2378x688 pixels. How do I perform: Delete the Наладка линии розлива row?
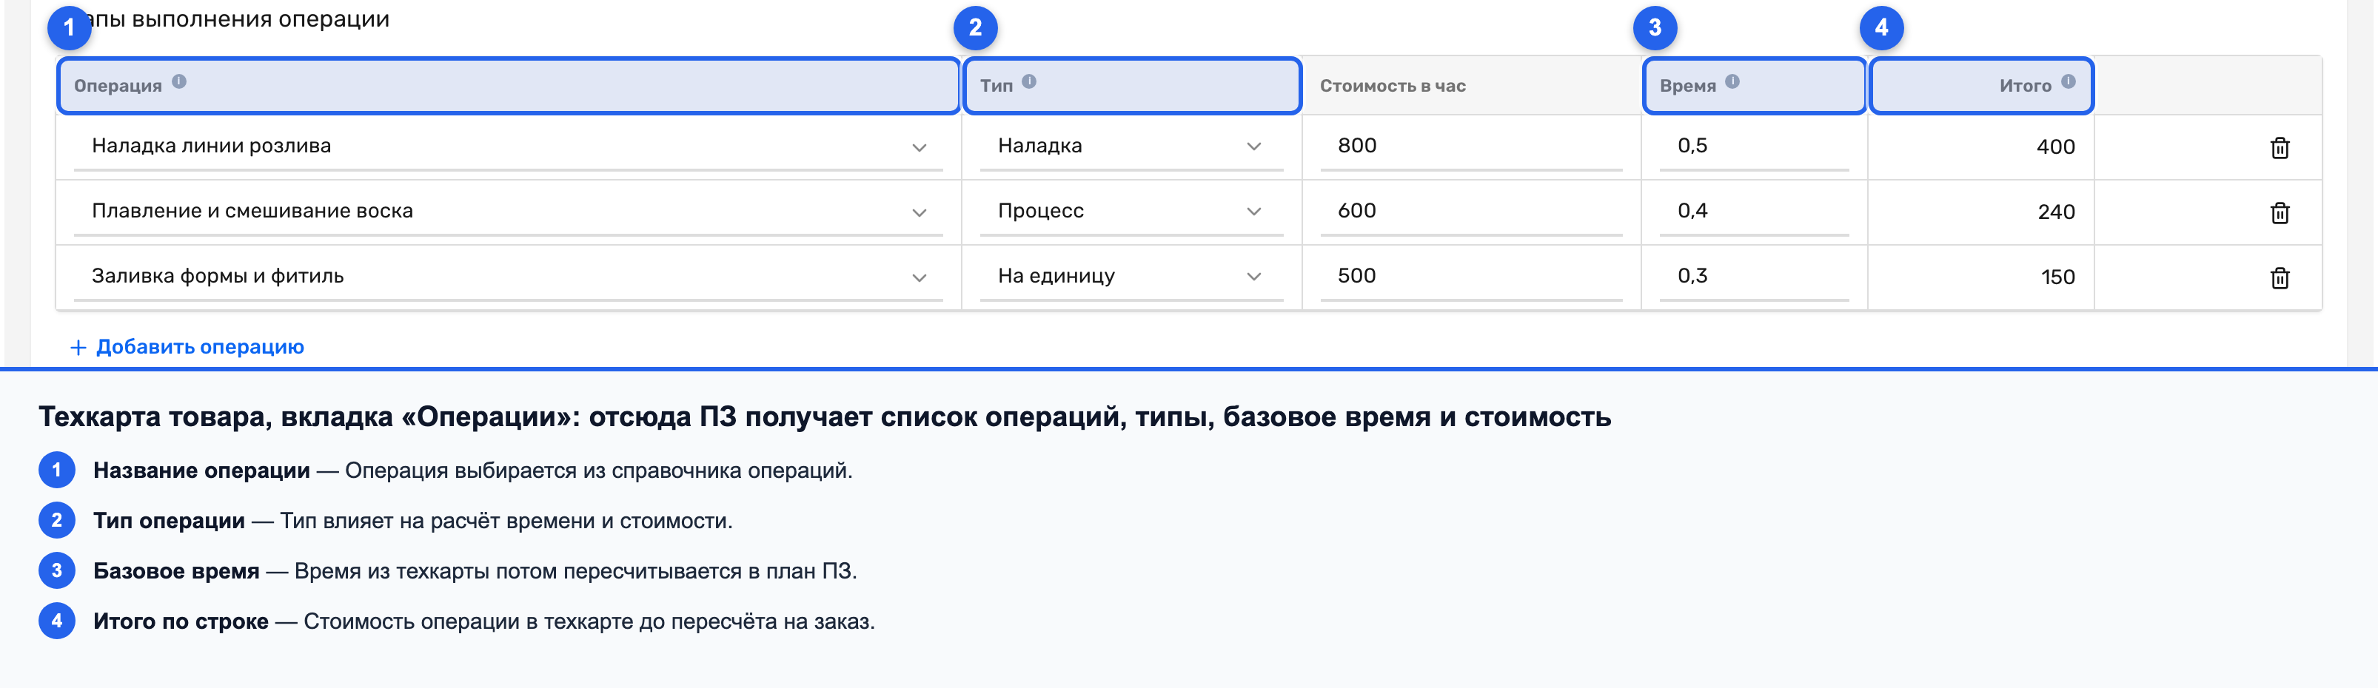[2280, 147]
